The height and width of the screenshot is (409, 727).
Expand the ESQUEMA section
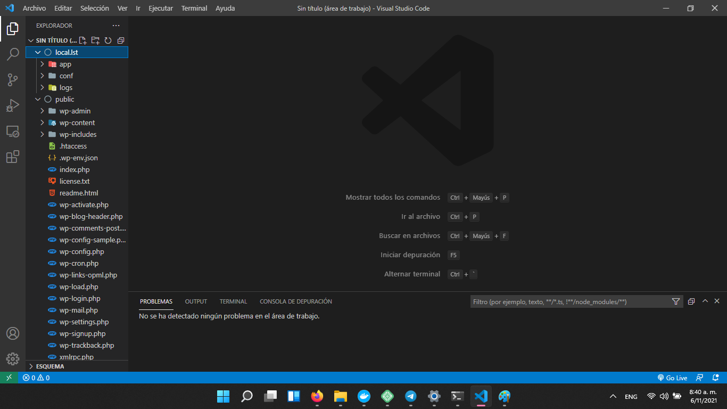tap(77, 366)
